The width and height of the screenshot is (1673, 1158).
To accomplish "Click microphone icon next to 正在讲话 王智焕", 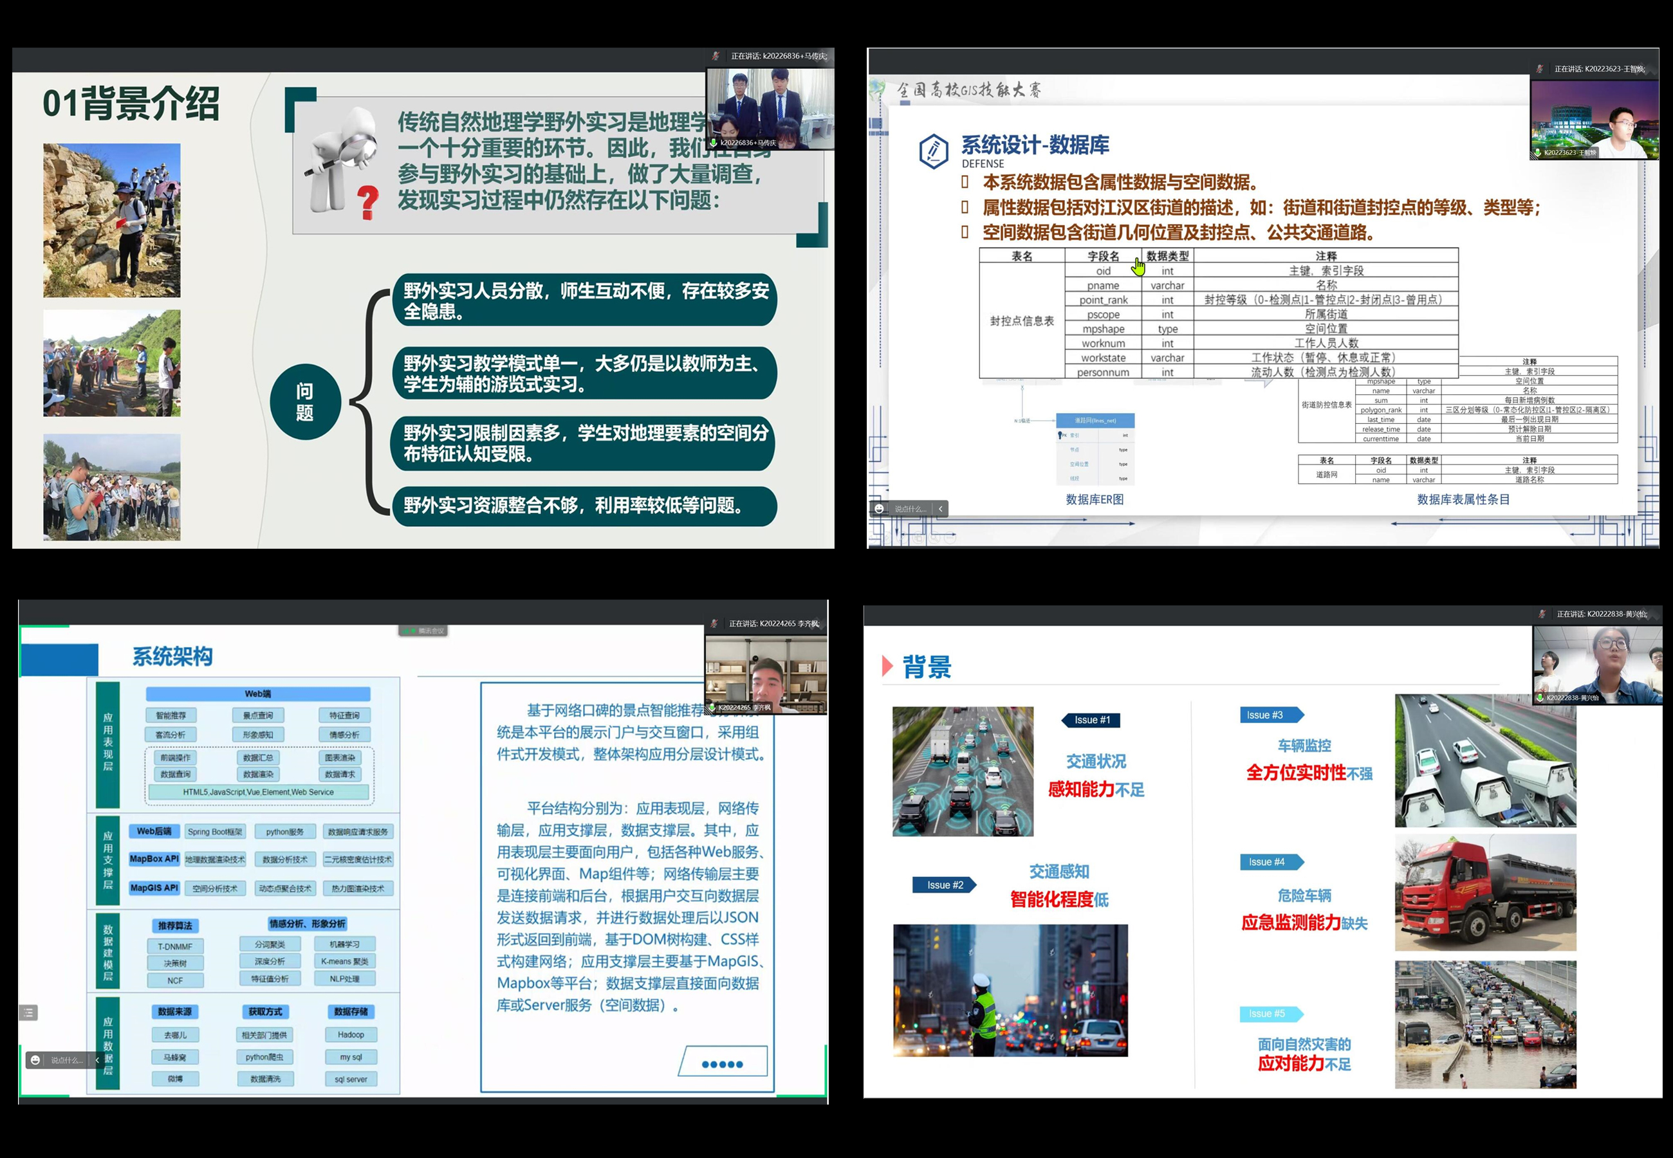I will coord(1539,69).
